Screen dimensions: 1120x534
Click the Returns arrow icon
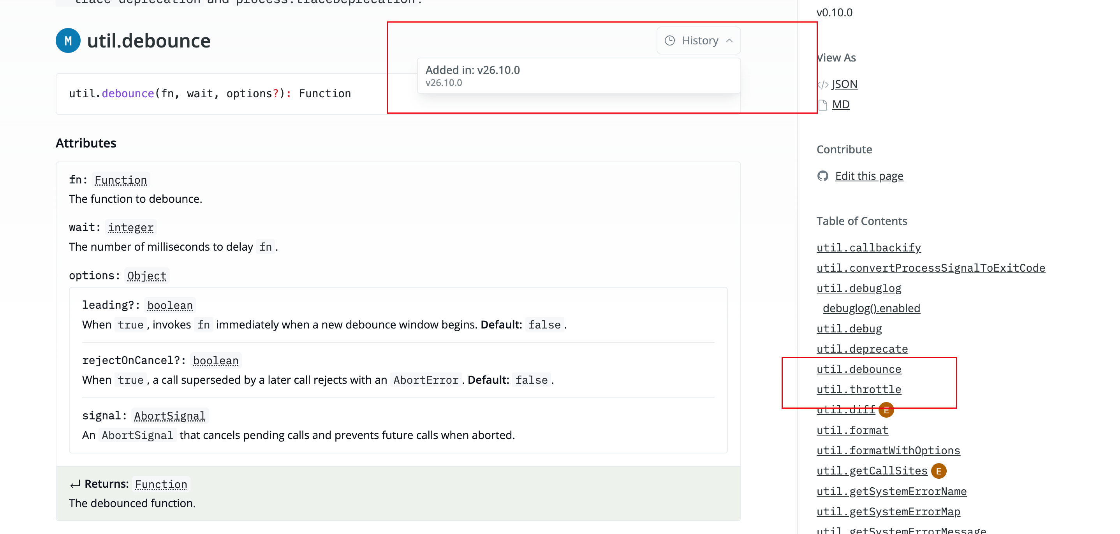tap(75, 484)
